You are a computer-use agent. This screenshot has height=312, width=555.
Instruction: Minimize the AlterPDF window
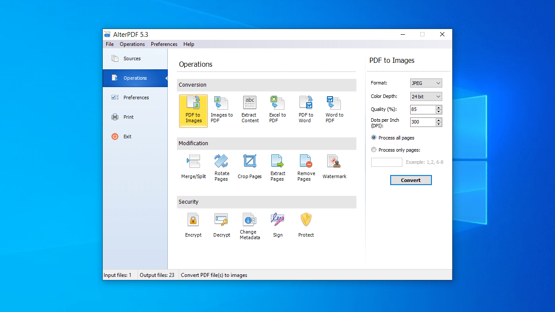click(403, 34)
